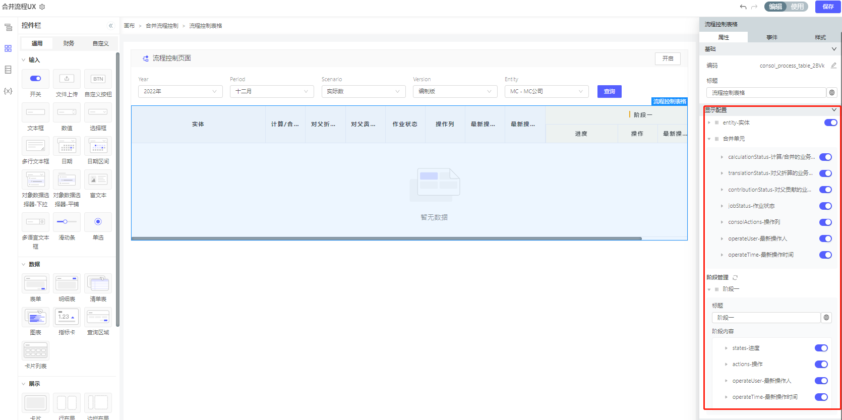
Task: Click the blue 查询 button
Action: click(609, 91)
